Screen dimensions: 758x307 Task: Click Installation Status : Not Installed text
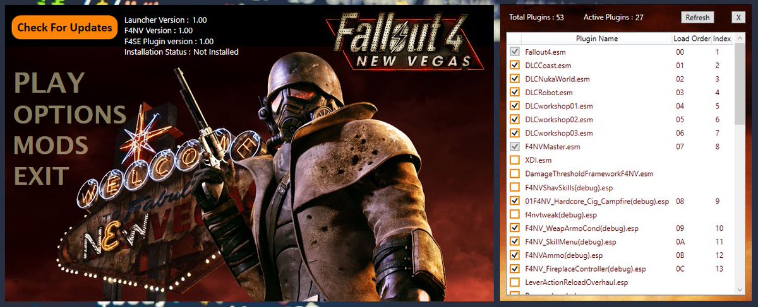[181, 52]
